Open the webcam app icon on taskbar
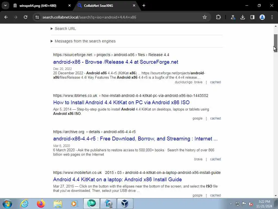The height and width of the screenshot is (209, 278). [108, 204]
